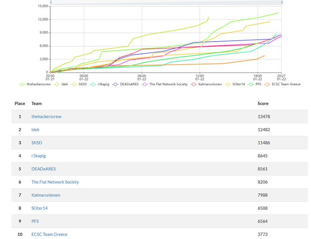Open SKSD team link in third place row
Screen dimensions: 311x239
[37, 143]
